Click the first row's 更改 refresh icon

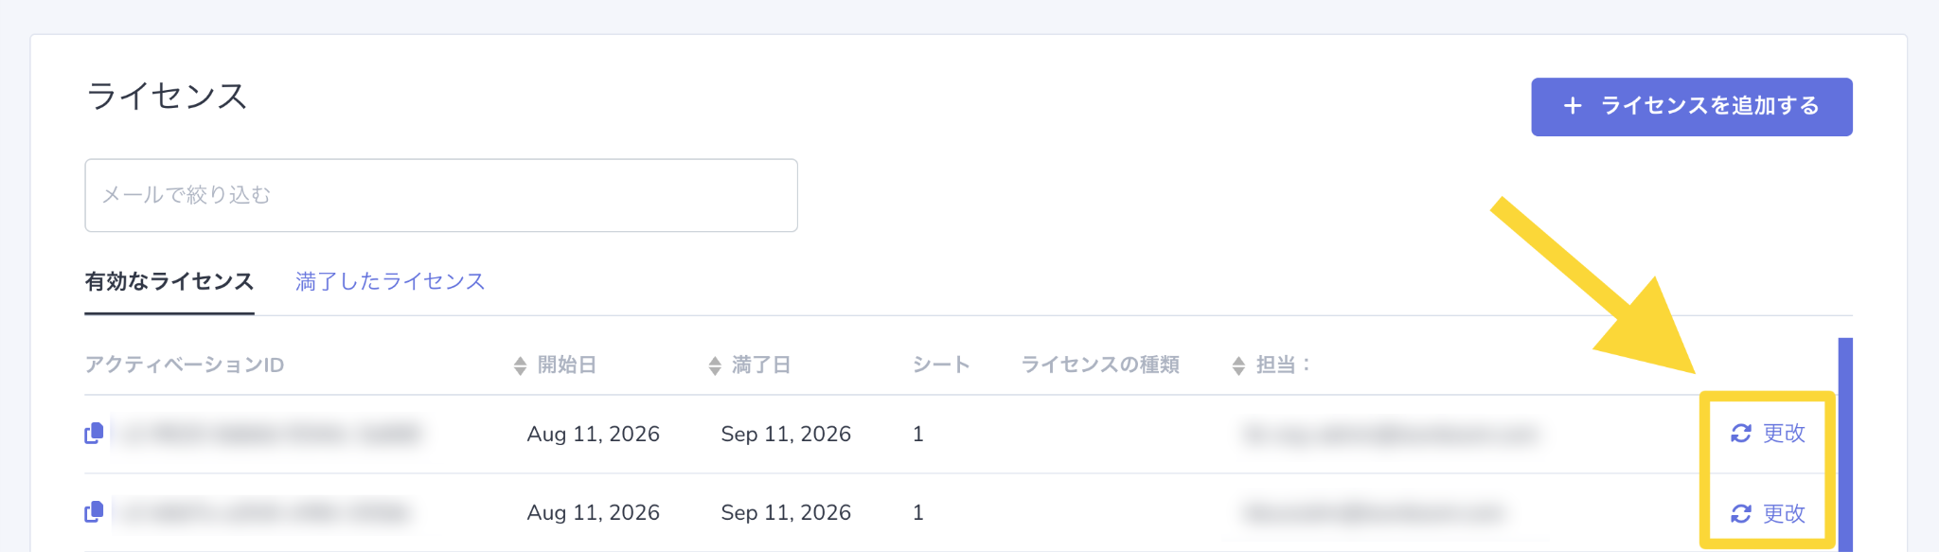coord(1740,434)
